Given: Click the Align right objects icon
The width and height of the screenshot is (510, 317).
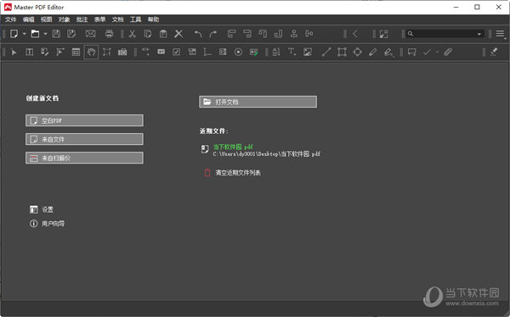Looking at the screenshot, I should [247, 34].
